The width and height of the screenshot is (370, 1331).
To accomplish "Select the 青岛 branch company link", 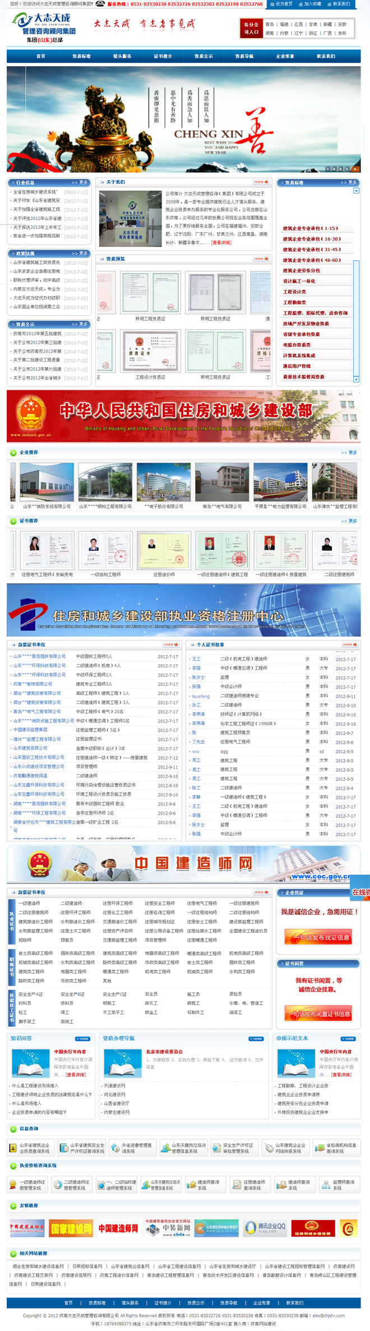I will coord(270,25).
